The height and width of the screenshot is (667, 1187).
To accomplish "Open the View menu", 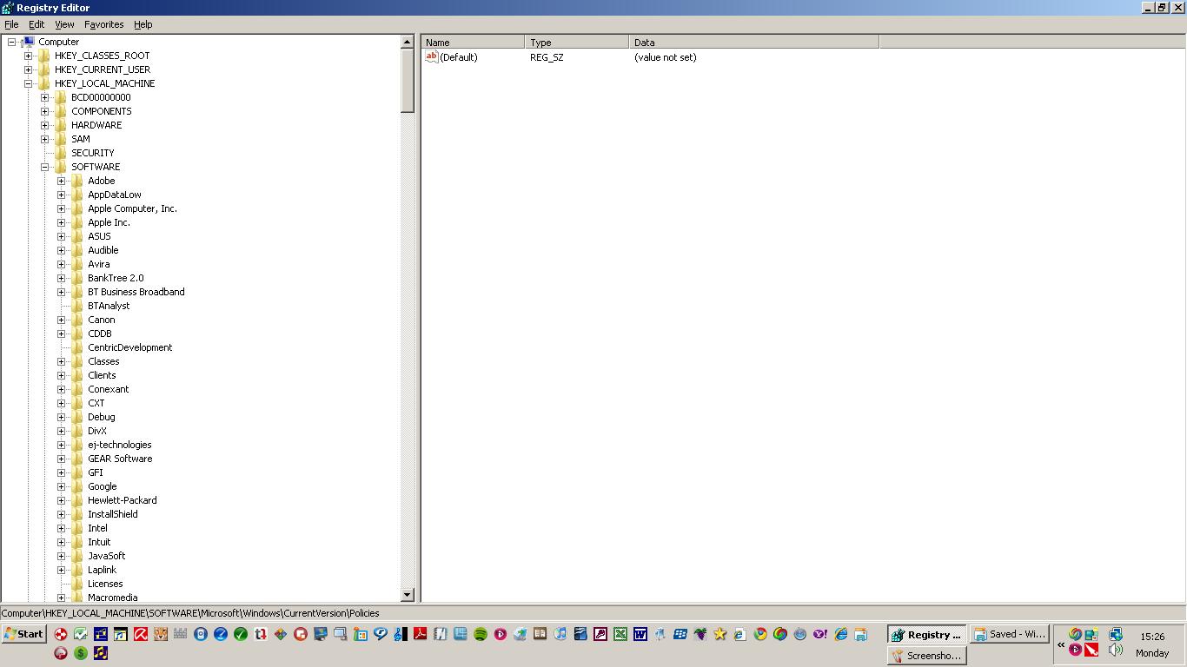I will pos(64,24).
